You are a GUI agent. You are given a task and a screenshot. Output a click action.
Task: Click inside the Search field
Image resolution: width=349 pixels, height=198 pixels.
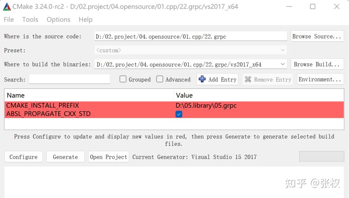[69, 79]
